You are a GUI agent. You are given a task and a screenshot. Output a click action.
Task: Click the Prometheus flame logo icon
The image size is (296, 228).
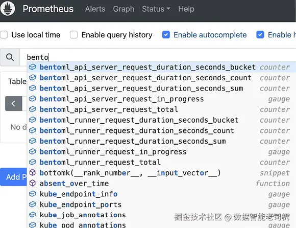(8, 9)
